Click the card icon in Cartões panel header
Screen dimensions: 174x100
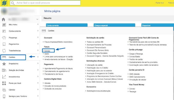[44, 31]
